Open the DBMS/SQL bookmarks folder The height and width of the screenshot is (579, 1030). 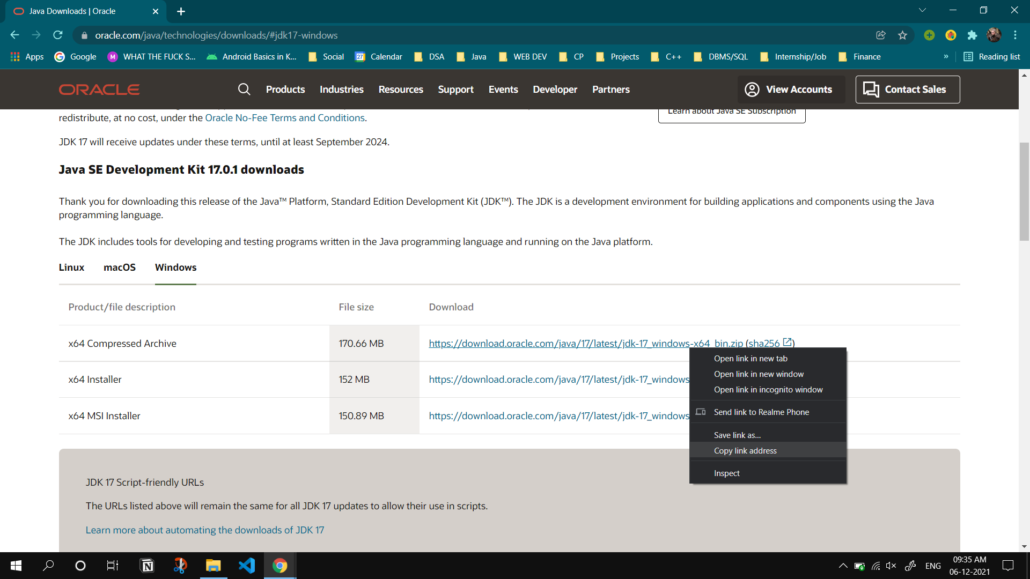[x=721, y=56]
